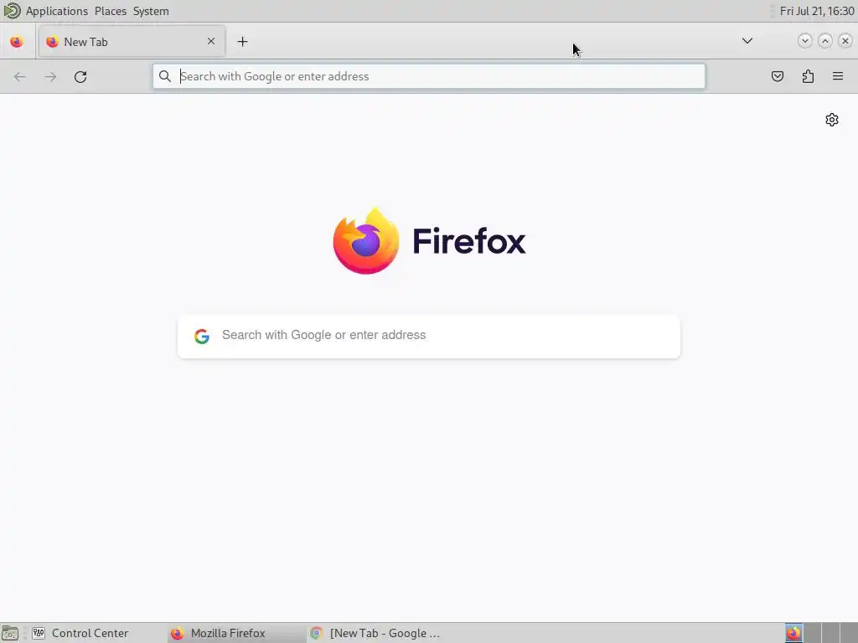
Task: Click the address bar magnifier icon
Action: tap(165, 76)
